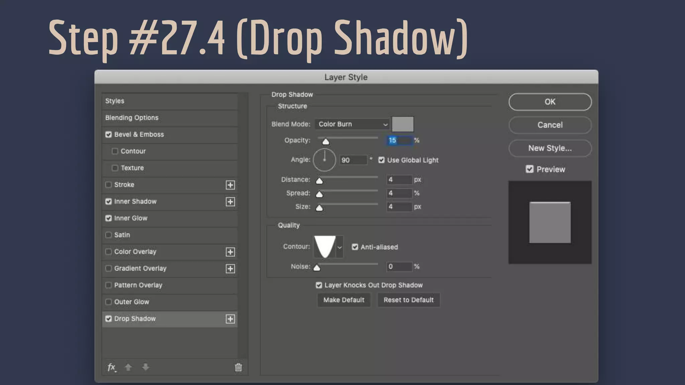
Task: Click the Reset to Default button
Action: click(x=408, y=300)
